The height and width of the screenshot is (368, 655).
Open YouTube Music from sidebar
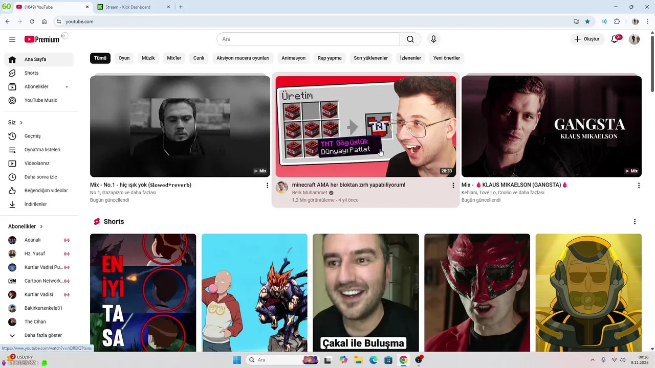pyautogui.click(x=39, y=100)
